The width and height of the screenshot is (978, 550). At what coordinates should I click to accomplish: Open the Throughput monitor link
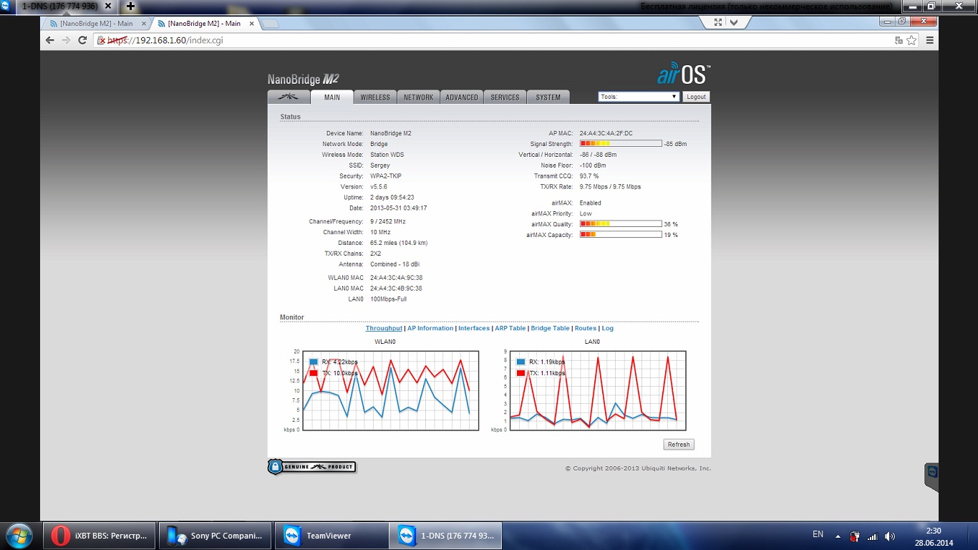pos(384,328)
